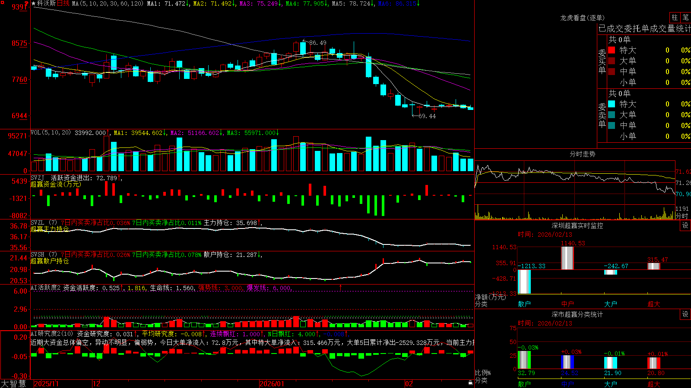This screenshot has width=691, height=388.
Task: Click the cyan 特大 sell-order swatch
Action: pyautogui.click(x=612, y=104)
